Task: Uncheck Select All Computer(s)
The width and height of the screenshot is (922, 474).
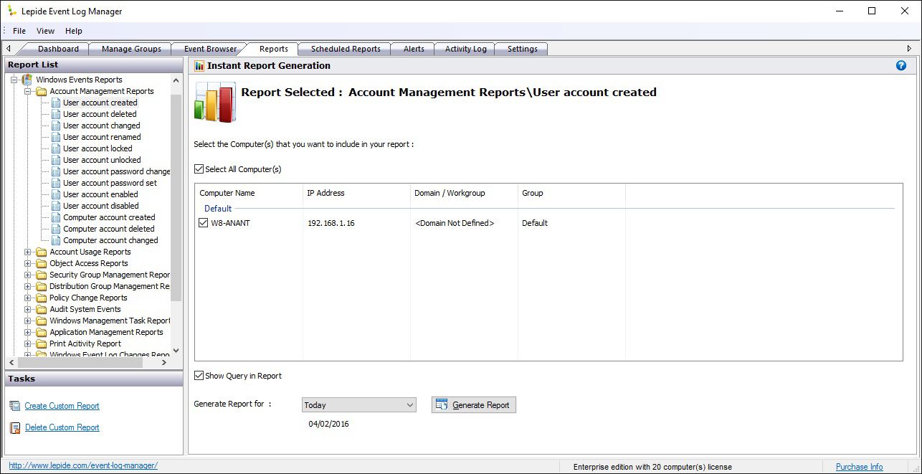Action: pyautogui.click(x=199, y=169)
